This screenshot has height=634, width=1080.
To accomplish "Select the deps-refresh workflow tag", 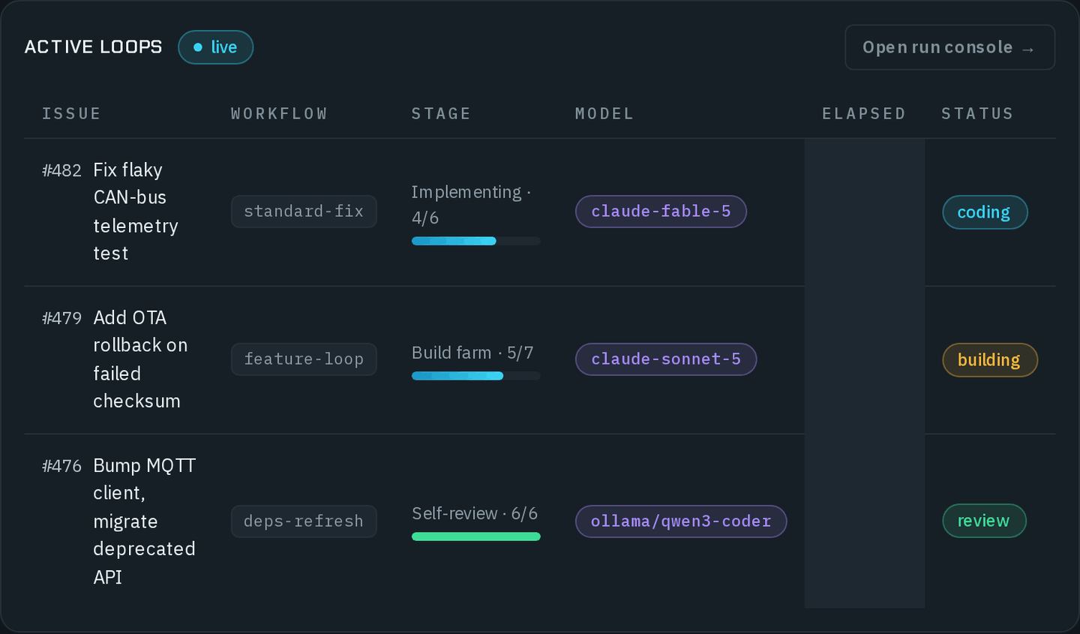I will (304, 521).
